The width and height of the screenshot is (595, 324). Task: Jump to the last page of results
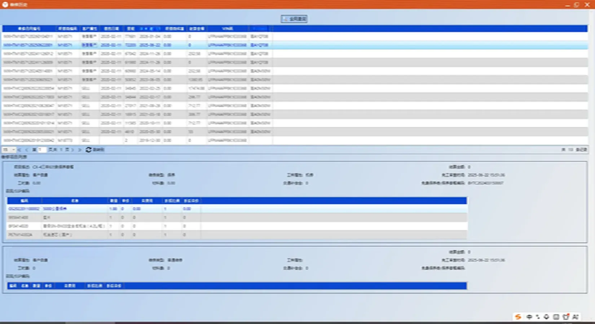[80, 149]
